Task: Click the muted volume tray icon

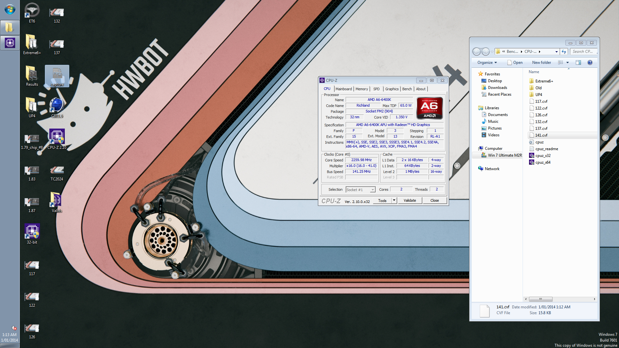Action: coord(14,328)
